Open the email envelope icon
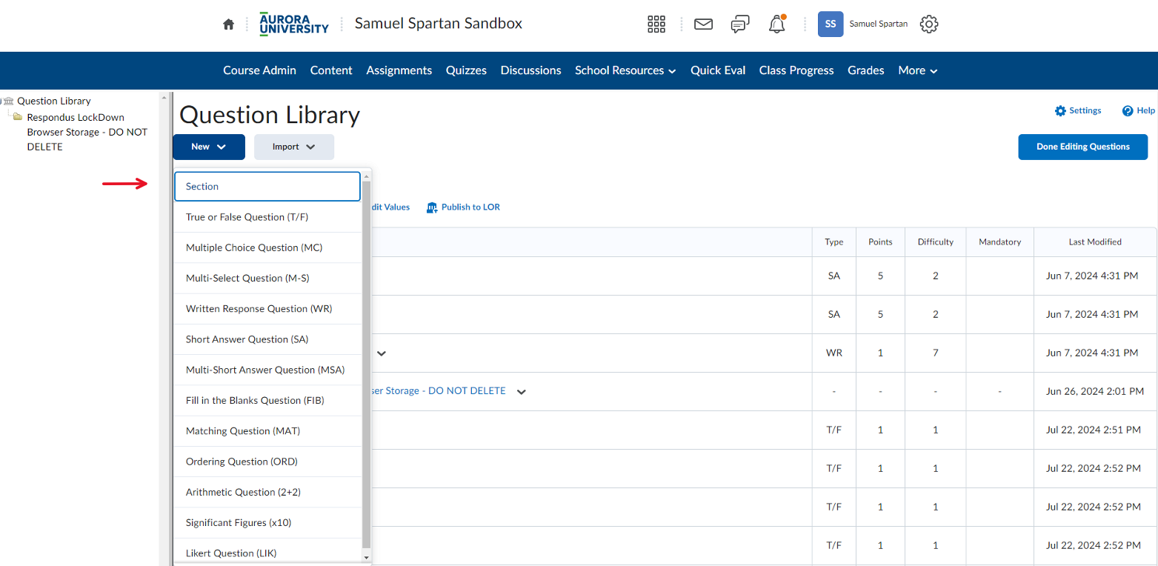 click(702, 24)
